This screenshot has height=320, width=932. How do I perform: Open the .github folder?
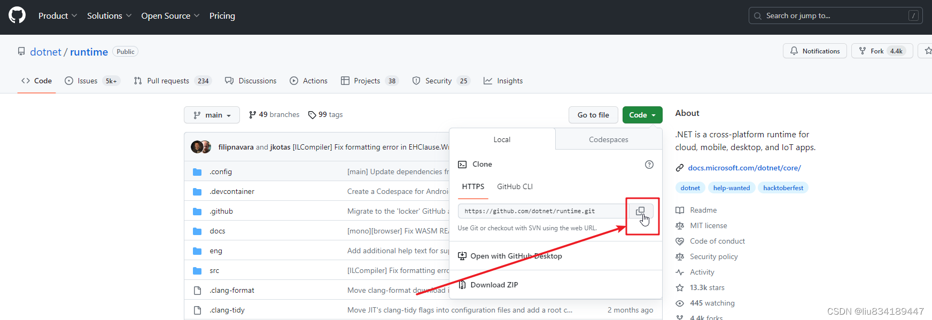[x=221, y=211]
